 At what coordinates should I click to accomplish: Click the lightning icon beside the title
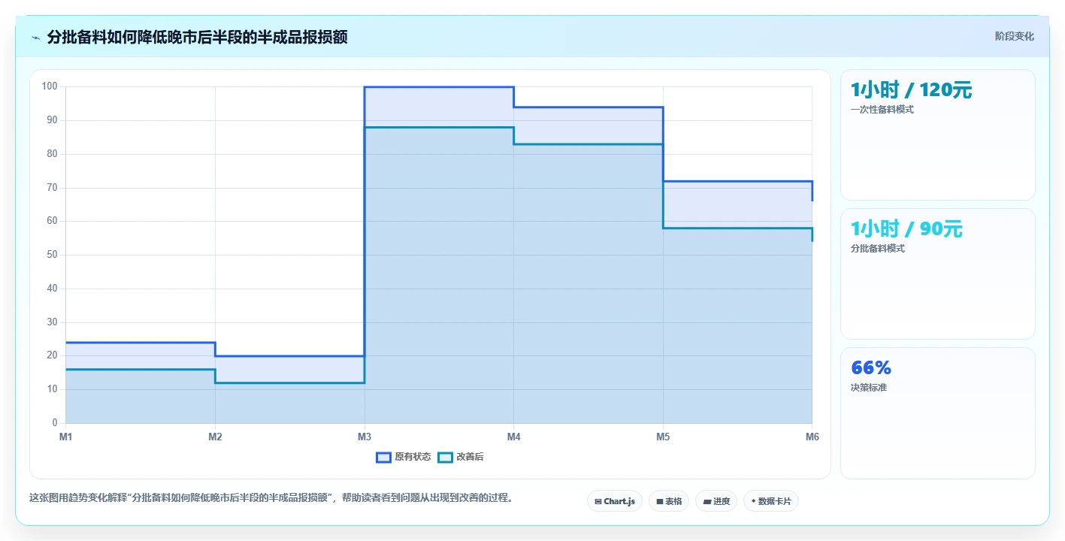(x=35, y=38)
